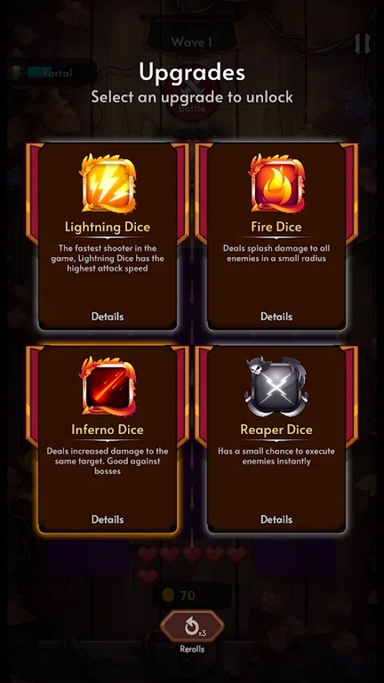The image size is (384, 683).
Task: Select the Lightning Dice icon
Action: pos(108,183)
